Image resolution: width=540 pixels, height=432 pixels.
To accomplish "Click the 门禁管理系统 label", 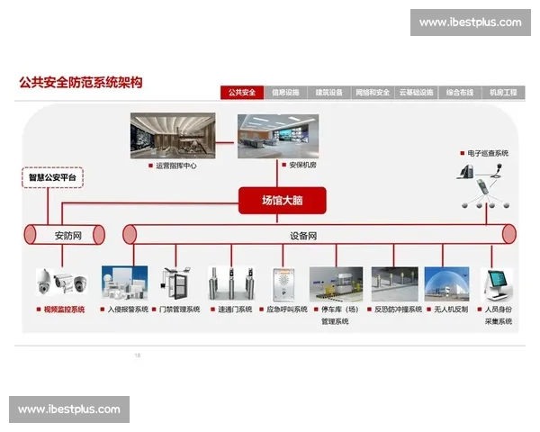I will 179,310.
